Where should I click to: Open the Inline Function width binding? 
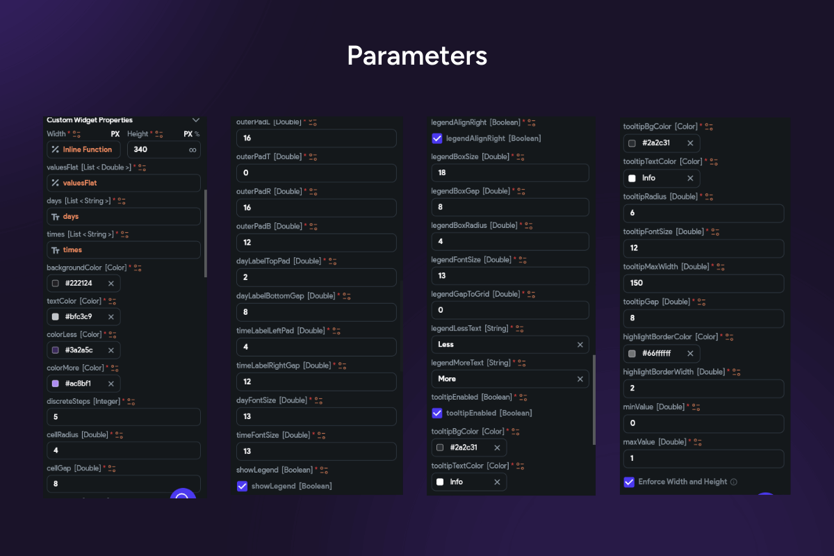pyautogui.click(x=83, y=149)
